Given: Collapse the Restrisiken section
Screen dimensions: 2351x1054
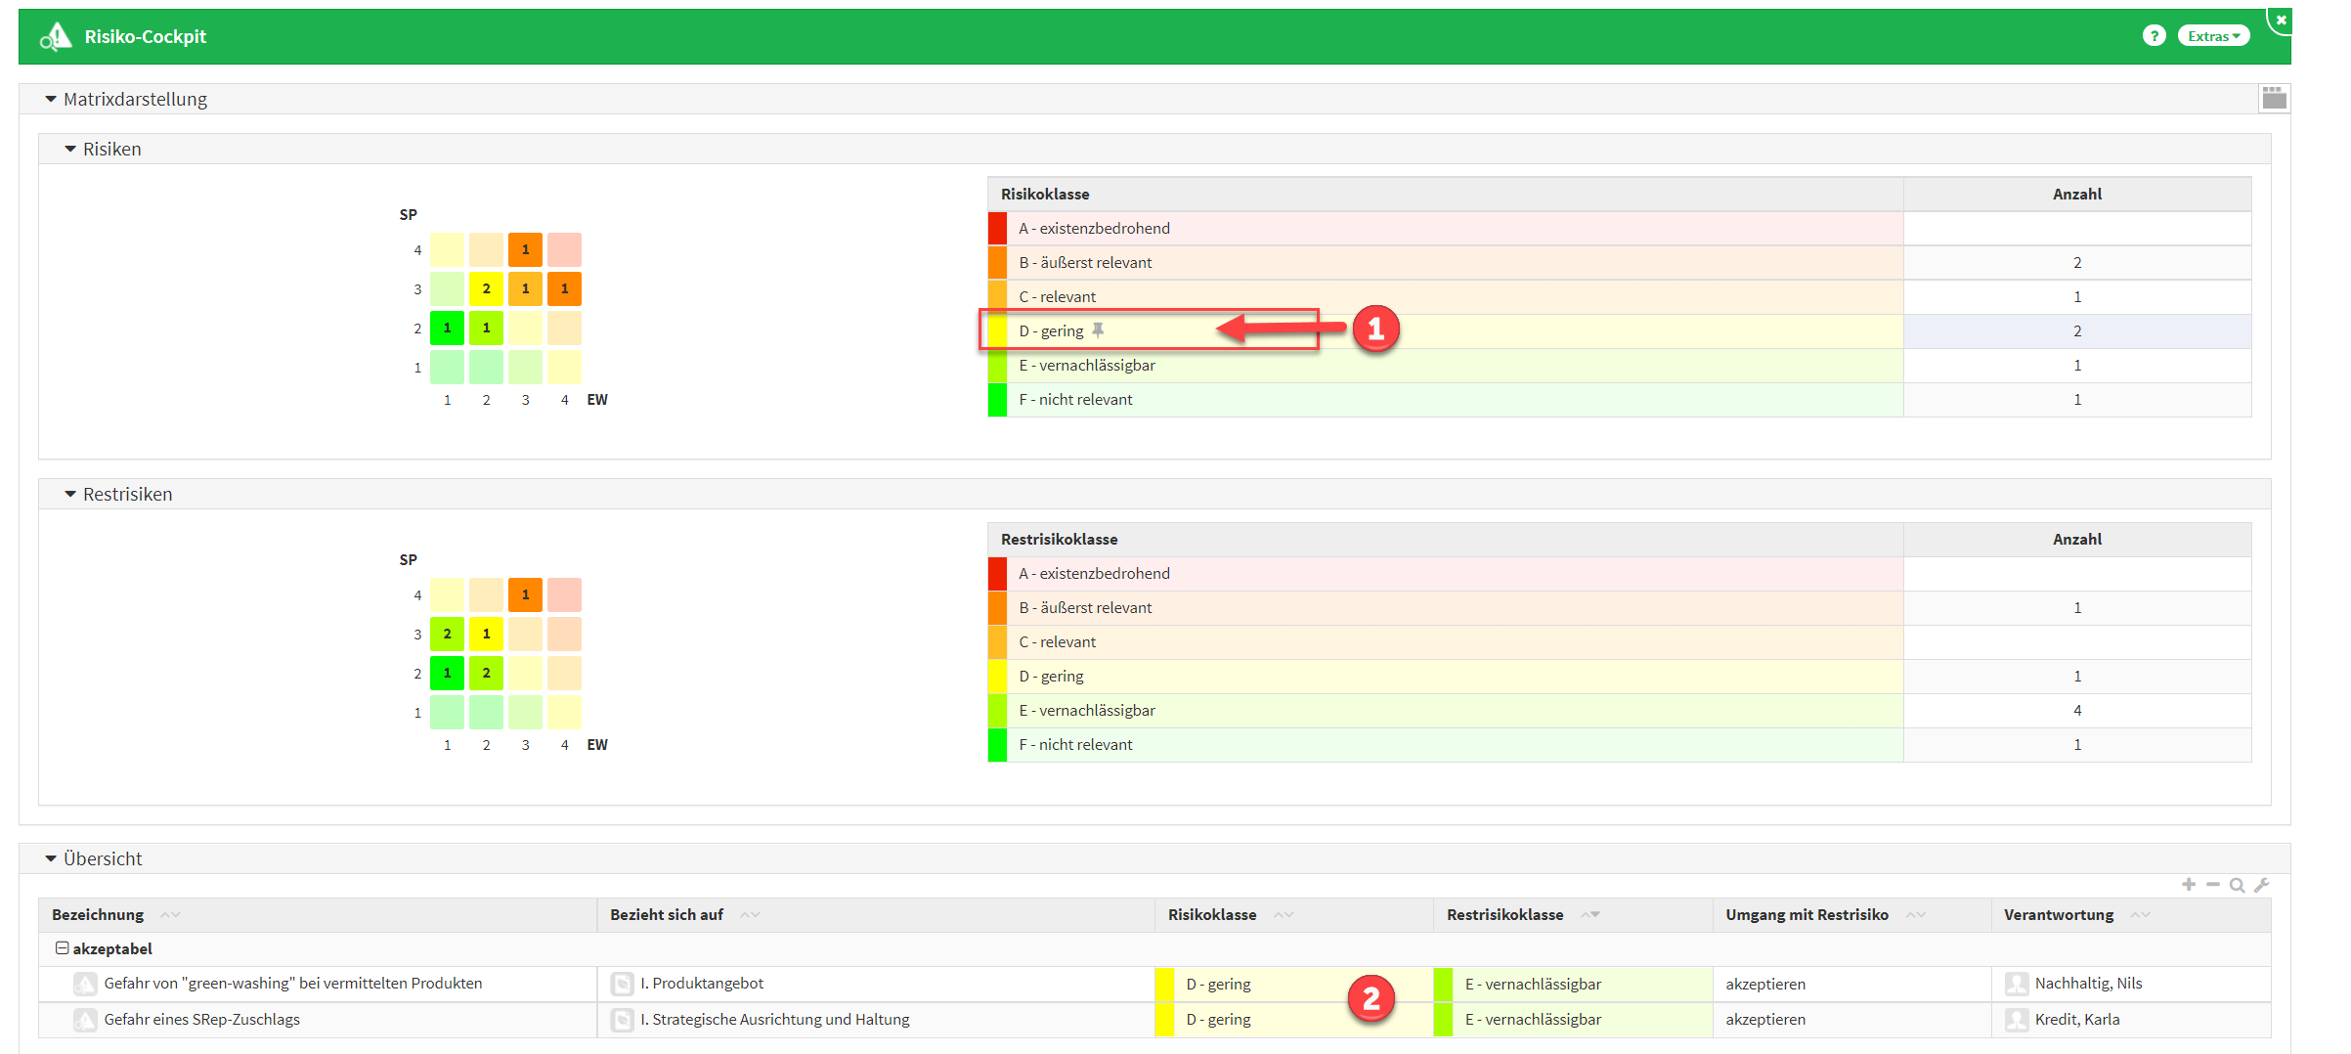Looking at the screenshot, I should point(70,494).
